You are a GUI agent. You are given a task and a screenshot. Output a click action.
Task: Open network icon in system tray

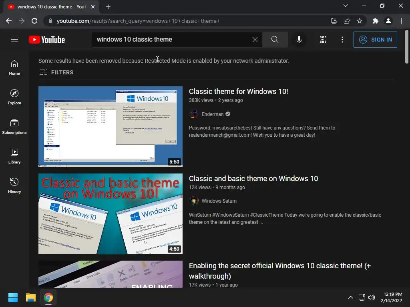tap(362, 297)
